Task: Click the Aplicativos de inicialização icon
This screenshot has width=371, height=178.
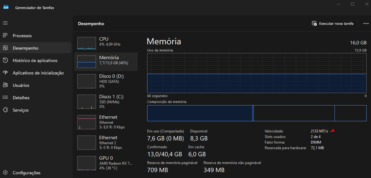Action: click(x=5, y=73)
